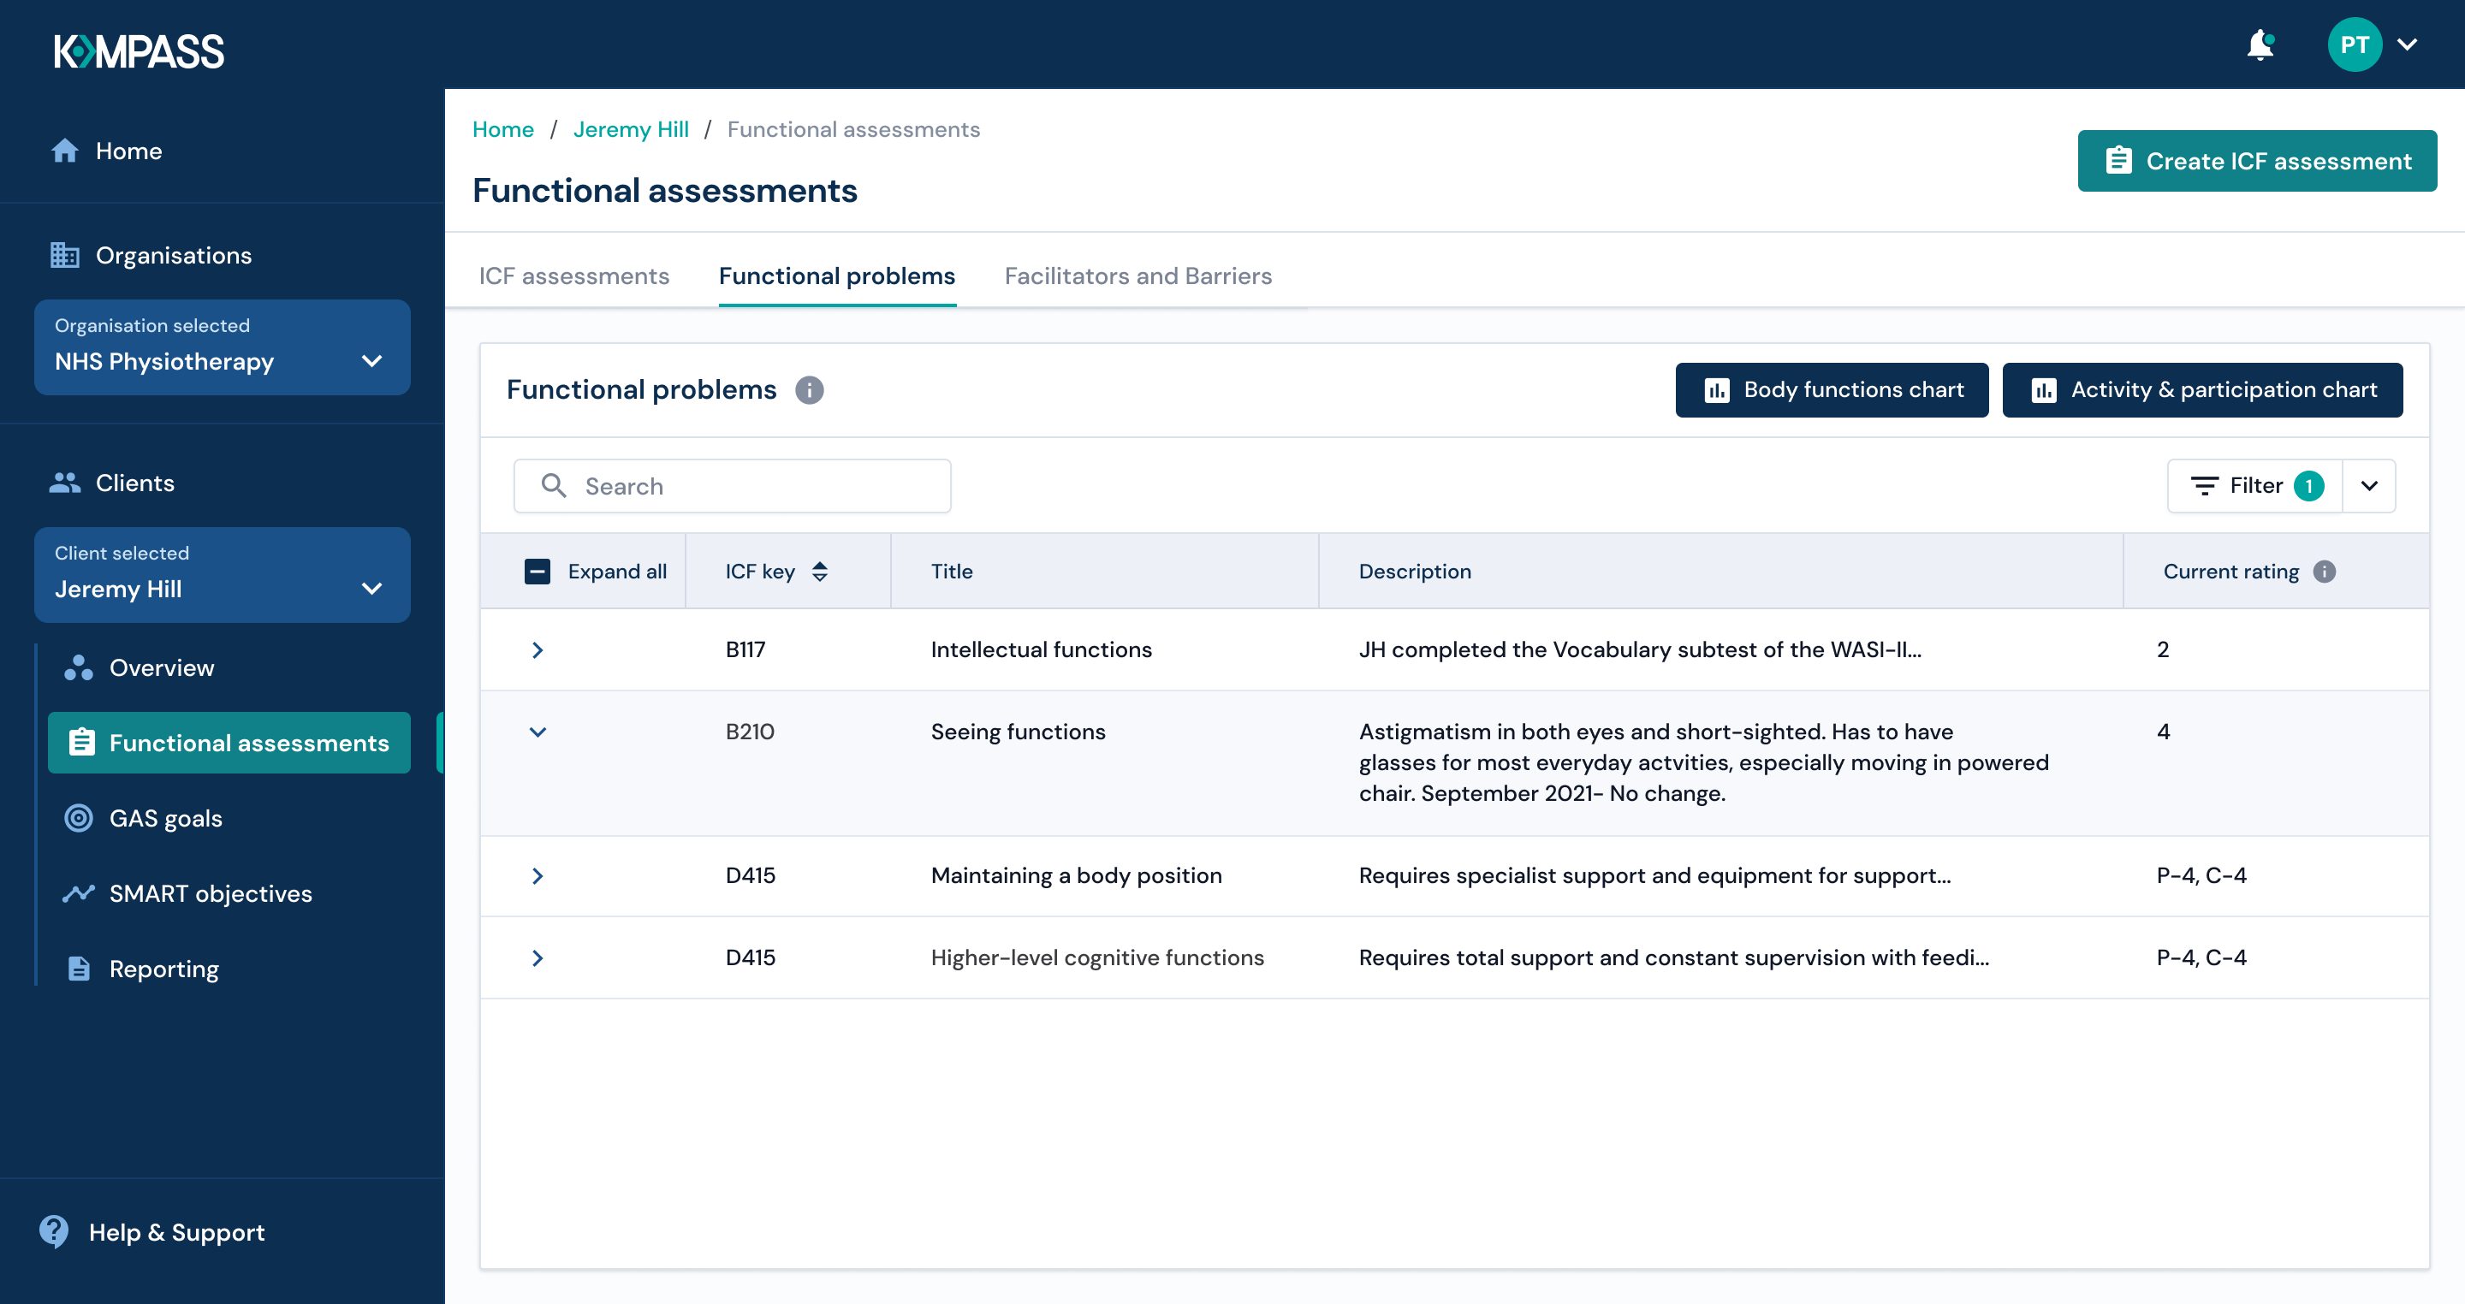Screen dimensions: 2465x1304
Task: Click the Filter button
Action: click(2254, 486)
